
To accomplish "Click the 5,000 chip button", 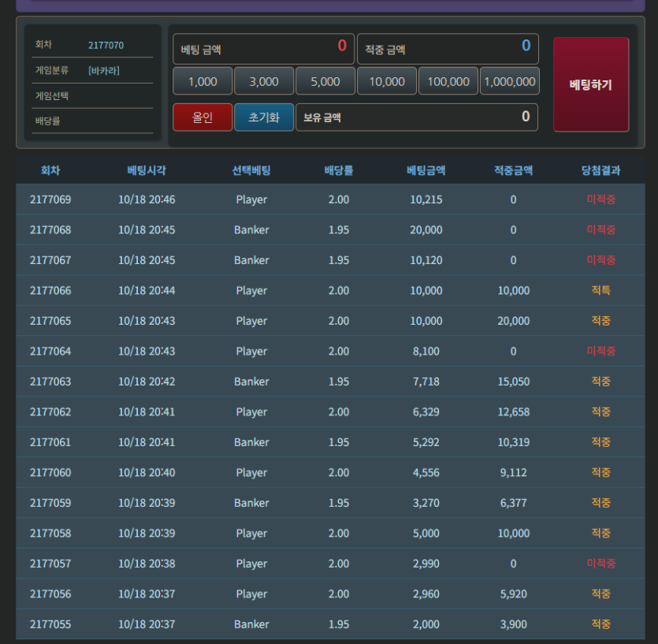I will point(325,81).
